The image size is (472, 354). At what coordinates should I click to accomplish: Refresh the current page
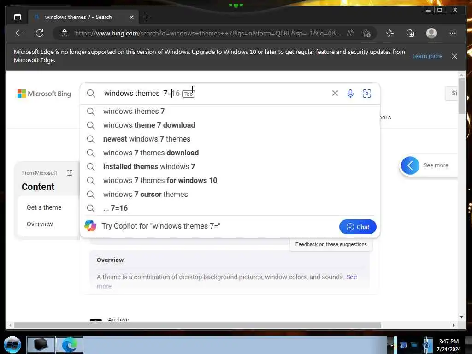pos(40,33)
